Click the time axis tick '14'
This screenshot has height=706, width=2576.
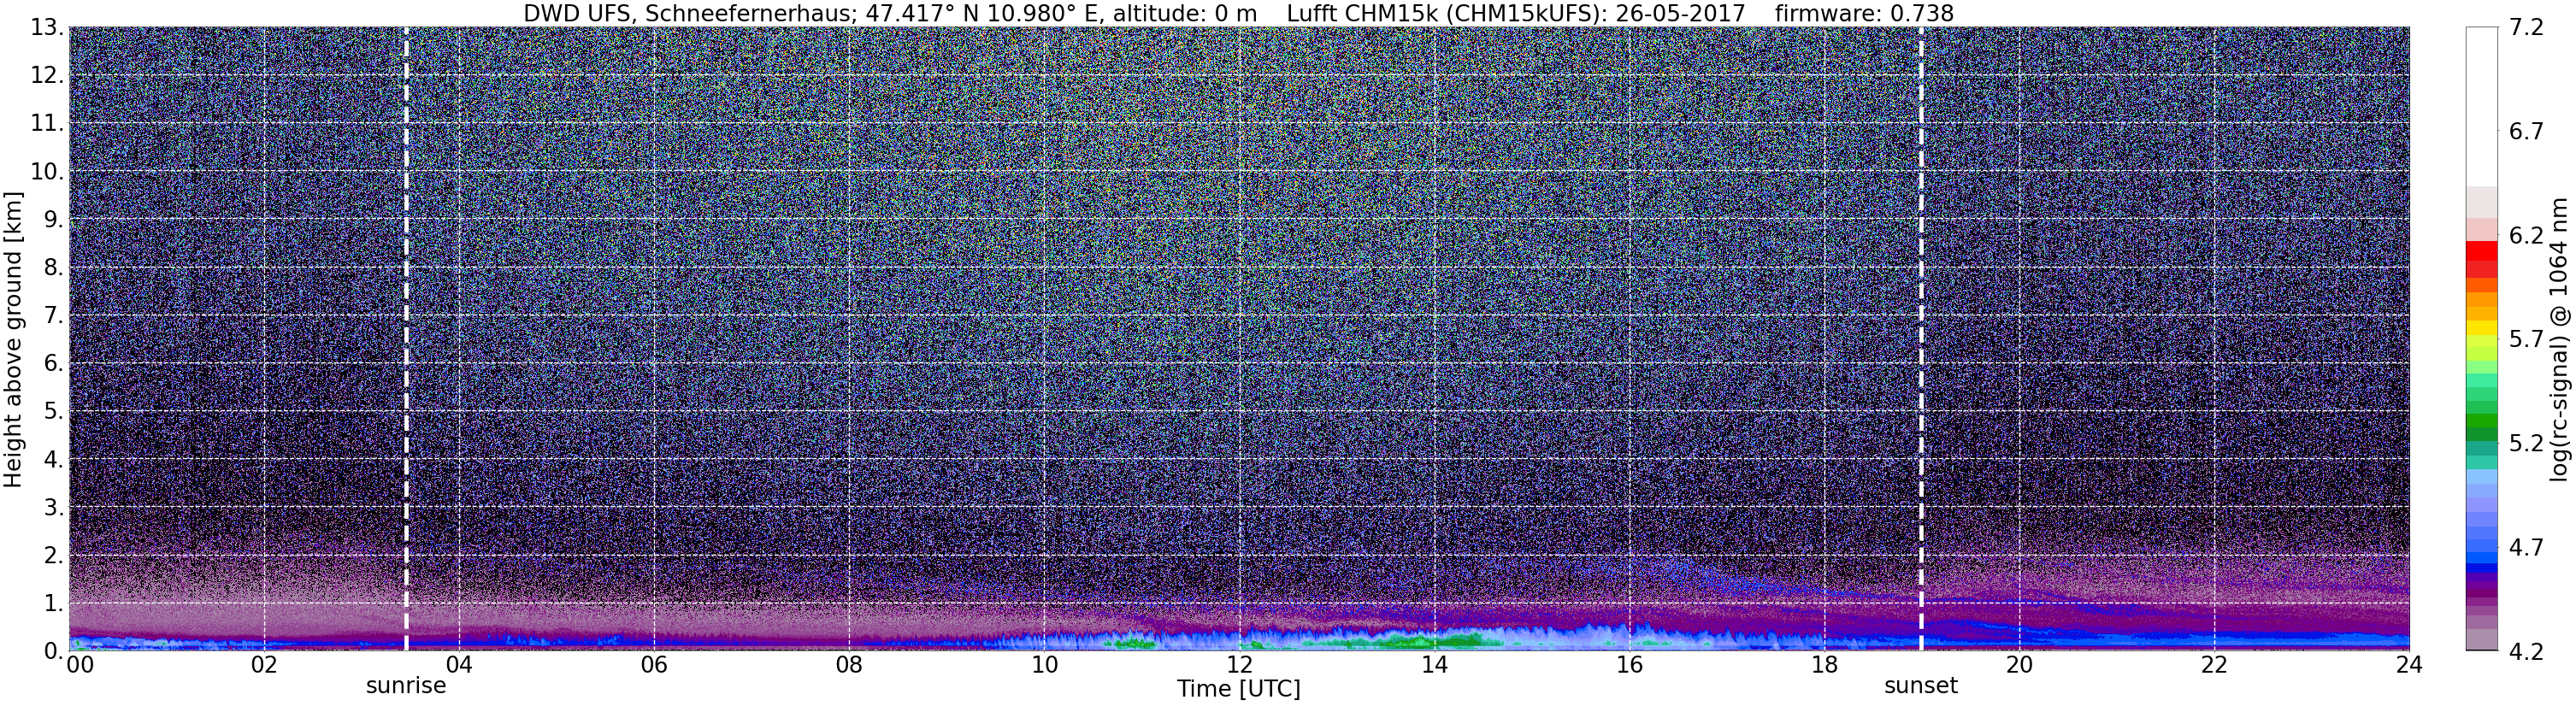pyautogui.click(x=1433, y=665)
